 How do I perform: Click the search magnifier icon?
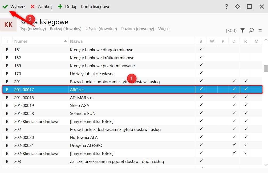(251, 30)
